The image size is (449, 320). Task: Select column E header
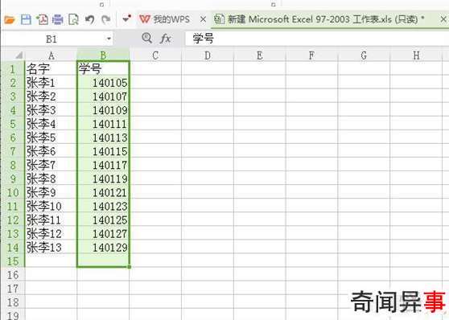click(x=260, y=55)
